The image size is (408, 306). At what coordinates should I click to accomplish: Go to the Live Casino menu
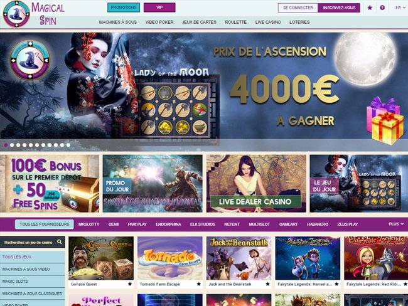click(x=268, y=23)
